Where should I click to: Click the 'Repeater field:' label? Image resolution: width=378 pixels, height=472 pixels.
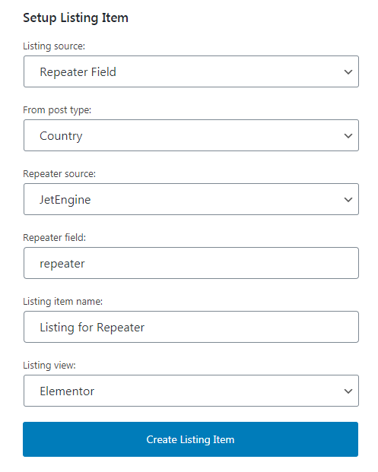click(x=54, y=238)
